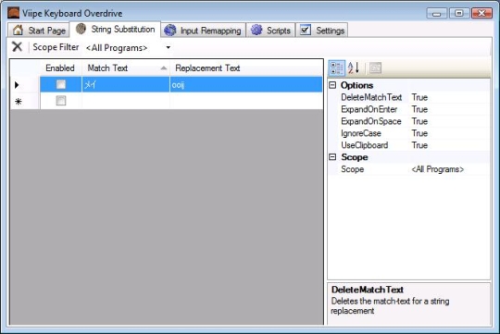This screenshot has width=500, height=334.
Task: Click the True value of ExpandOnEnter
Action: pos(419,109)
